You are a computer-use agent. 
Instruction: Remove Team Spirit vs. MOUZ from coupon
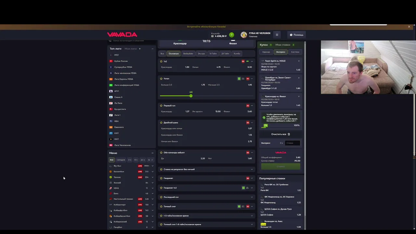coord(299,61)
